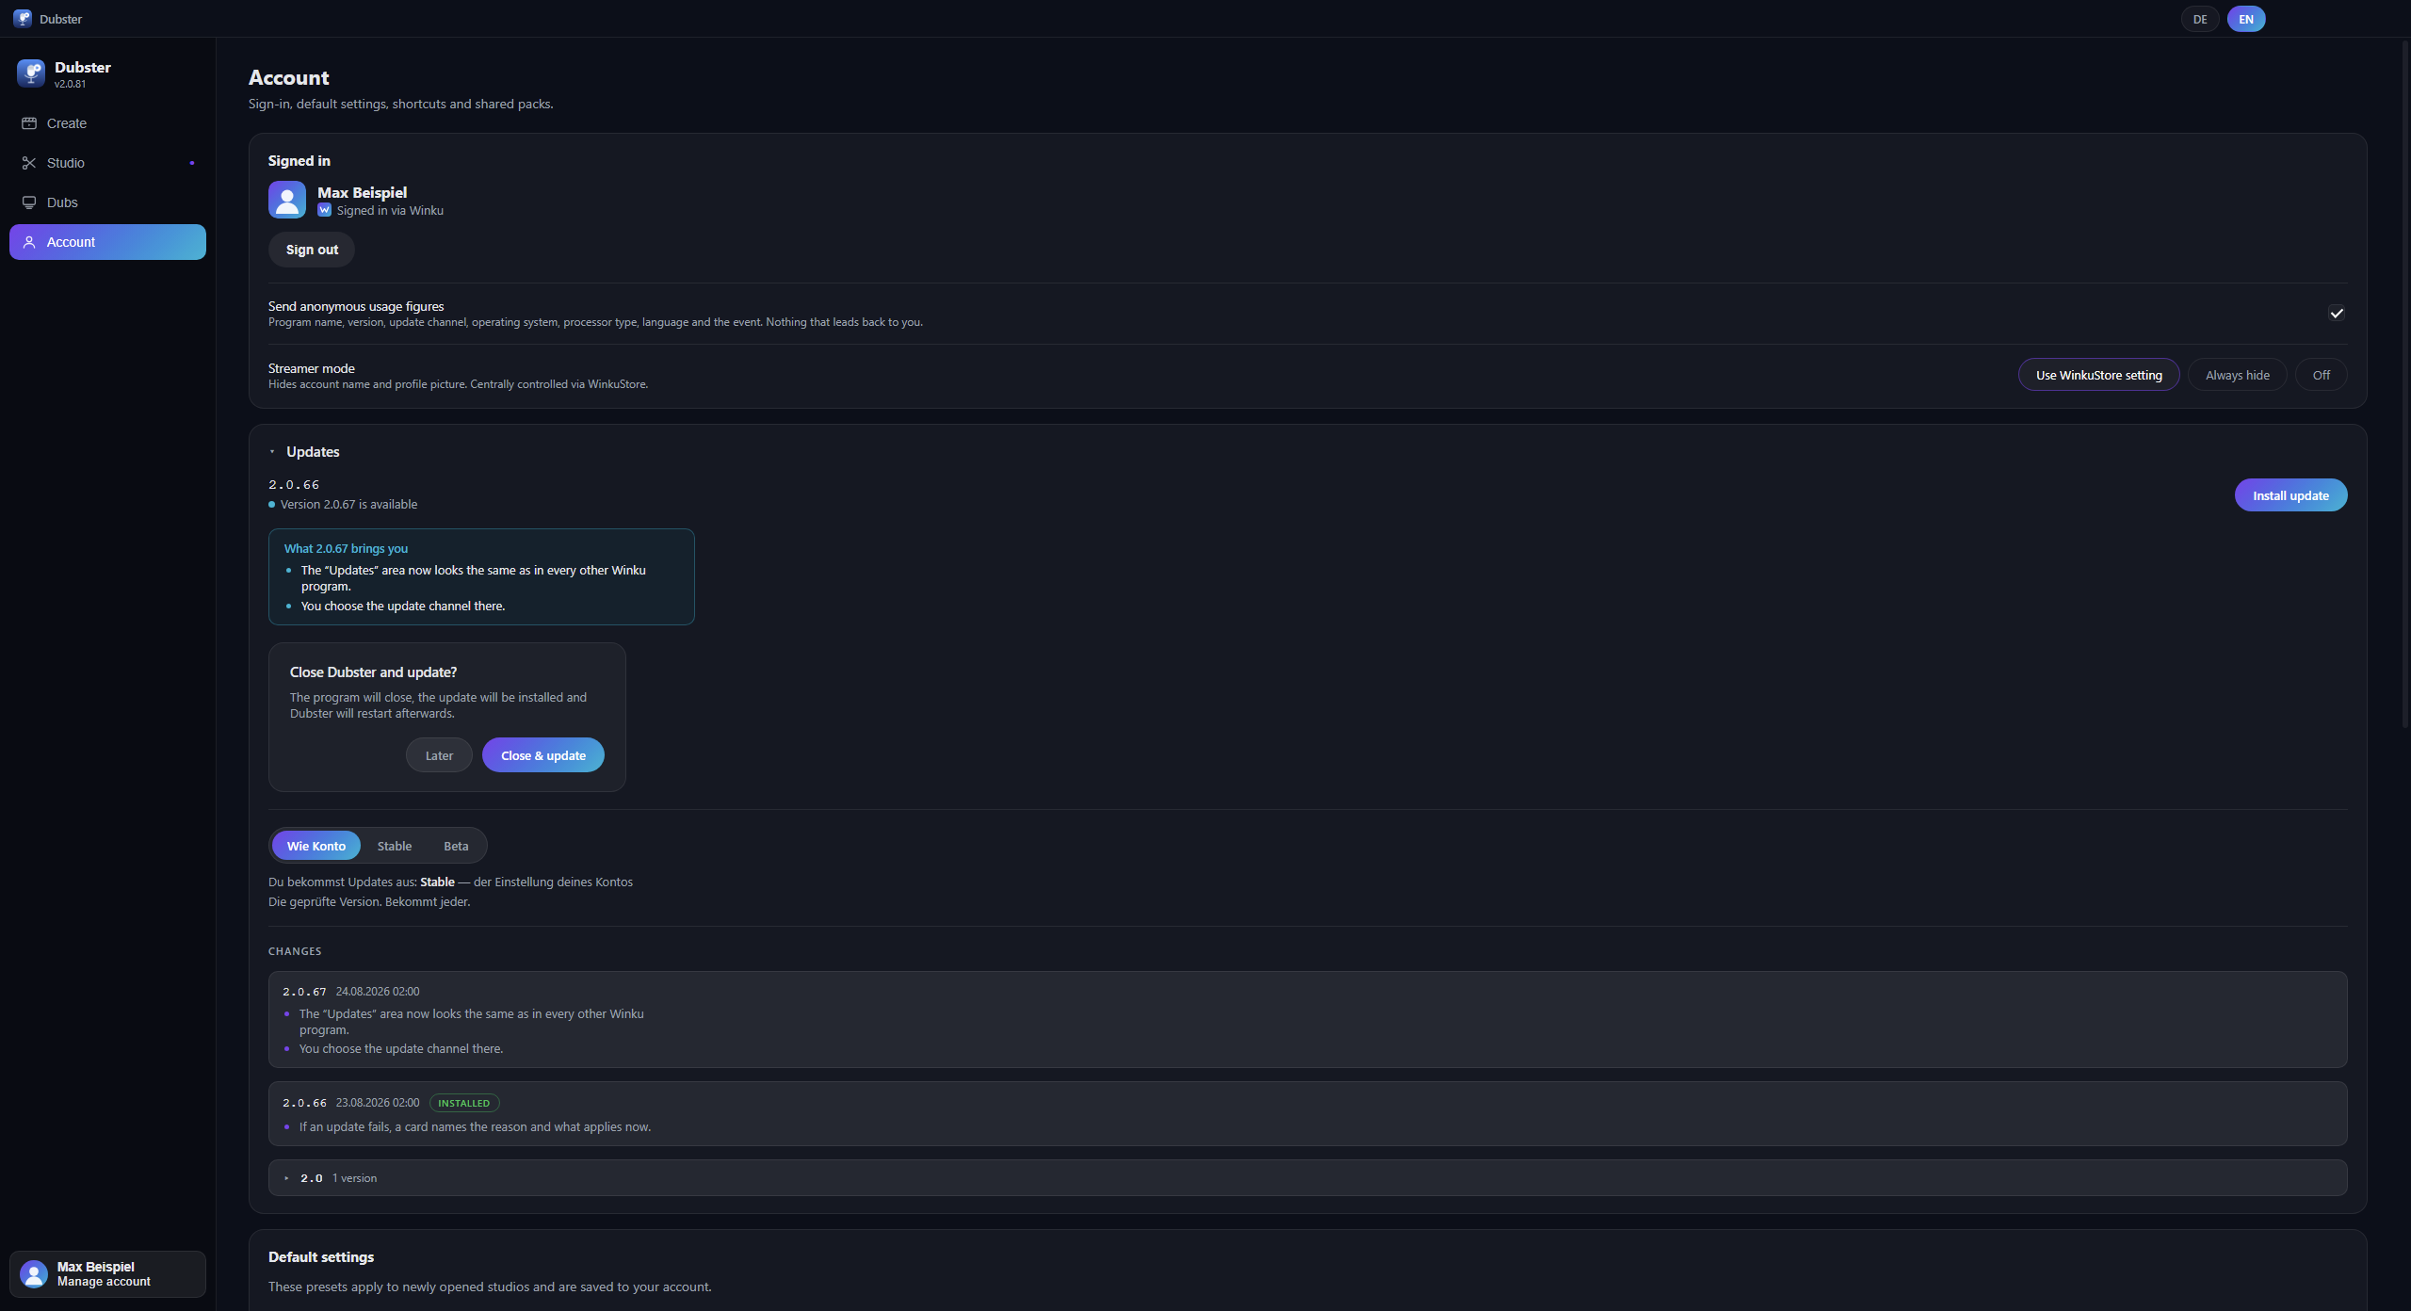Click the Sign out button
This screenshot has width=2411, height=1311.
(312, 250)
